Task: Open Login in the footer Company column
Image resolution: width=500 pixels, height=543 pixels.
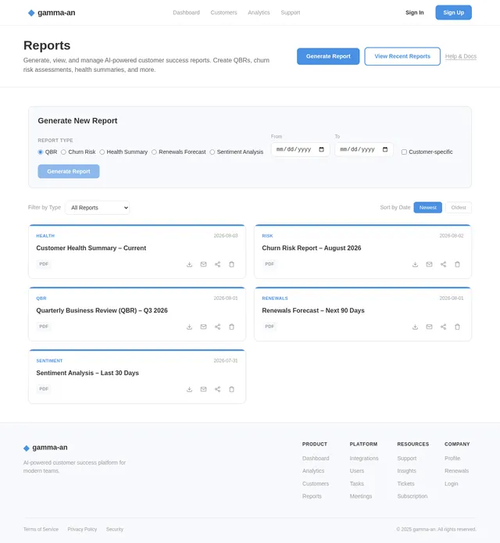Action: pos(452,484)
